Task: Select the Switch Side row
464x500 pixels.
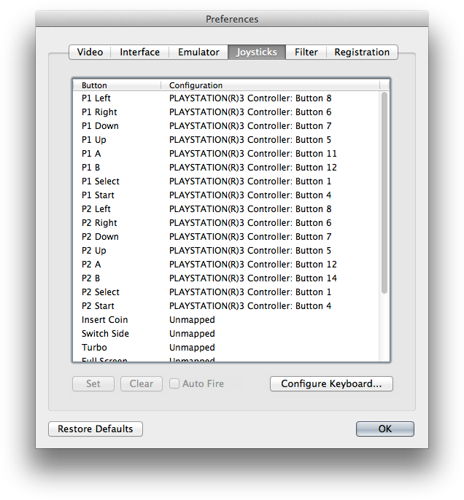Action: [x=226, y=334]
